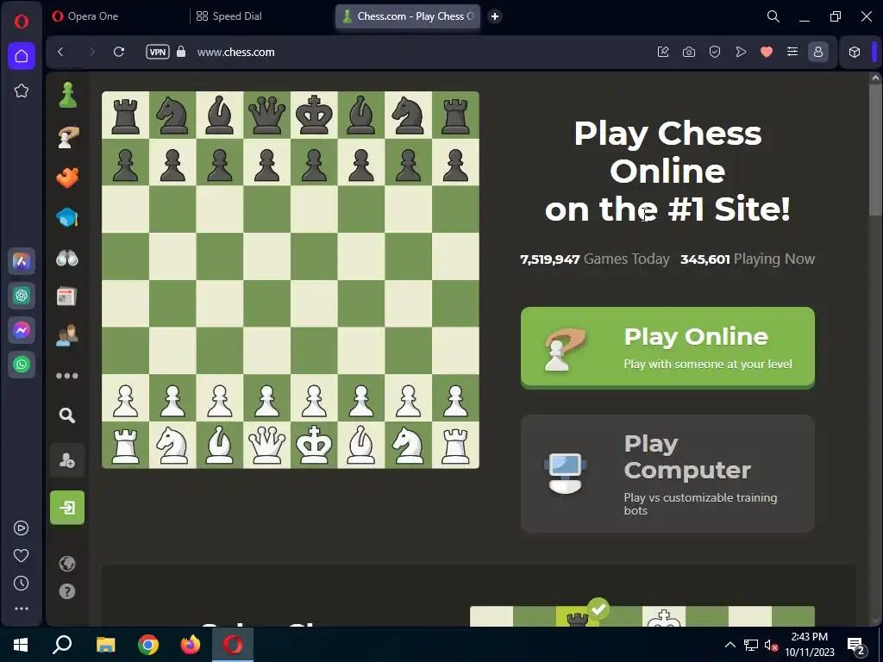883x662 pixels.
Task: Click the Play Online button
Action: pyautogui.click(x=667, y=348)
